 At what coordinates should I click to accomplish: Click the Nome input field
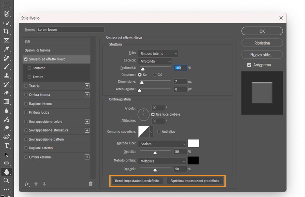70,29
